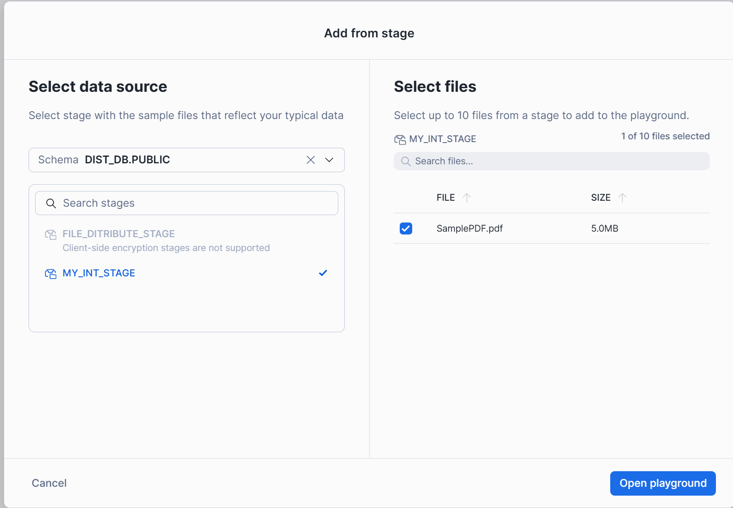Click the stage icon beside FILE_DITRIBUTE_STAGE
Viewport: 733px width, 508px height.
(x=50, y=234)
